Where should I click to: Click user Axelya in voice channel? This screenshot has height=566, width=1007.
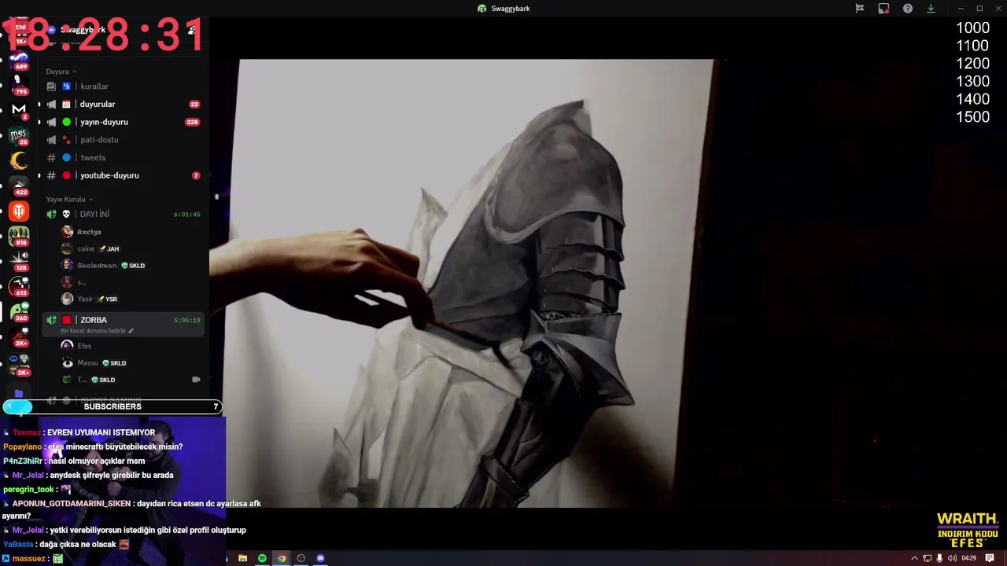89,232
